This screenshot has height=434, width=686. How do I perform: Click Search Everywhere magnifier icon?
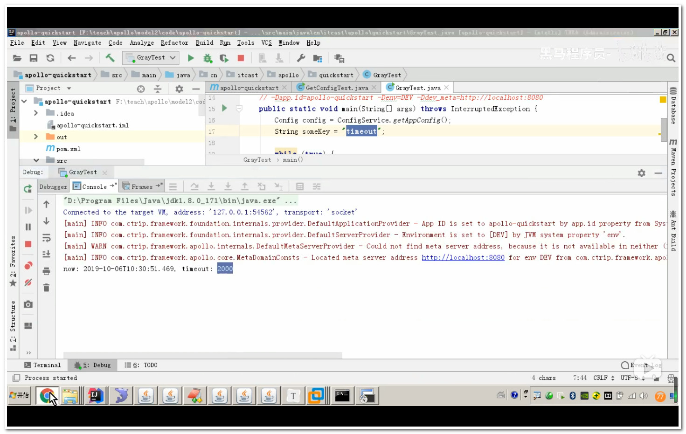[671, 58]
